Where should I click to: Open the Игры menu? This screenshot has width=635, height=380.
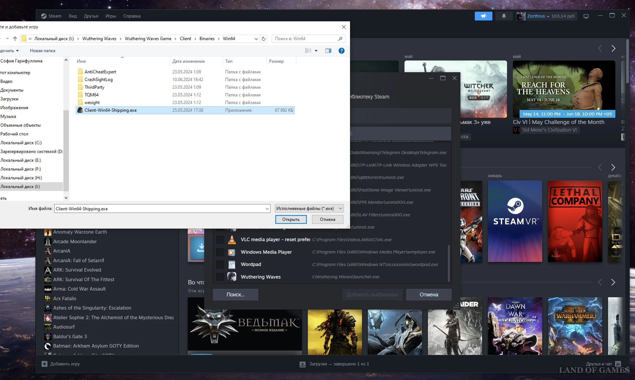click(111, 16)
